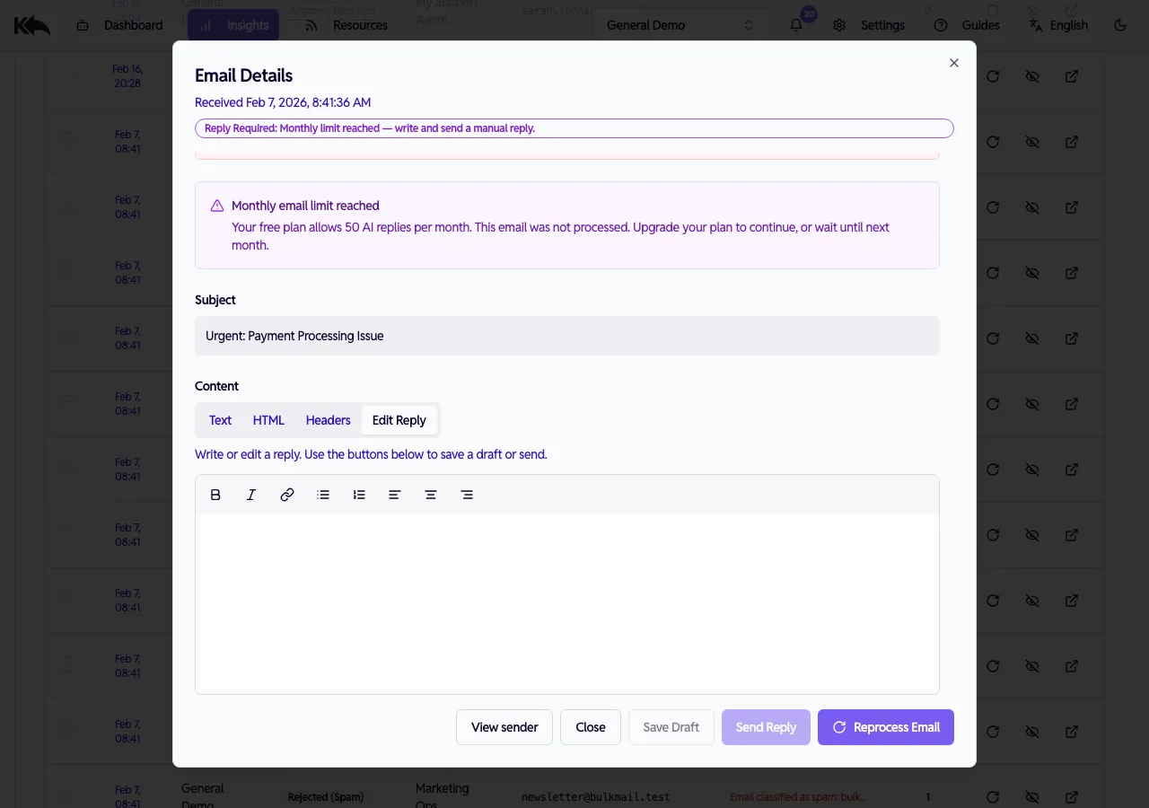Screen dimensions: 1149x808
Task: Create a numbered list in the reply
Action: tap(359, 495)
